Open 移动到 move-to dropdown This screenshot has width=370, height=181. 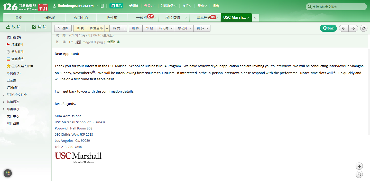[x=184, y=28]
